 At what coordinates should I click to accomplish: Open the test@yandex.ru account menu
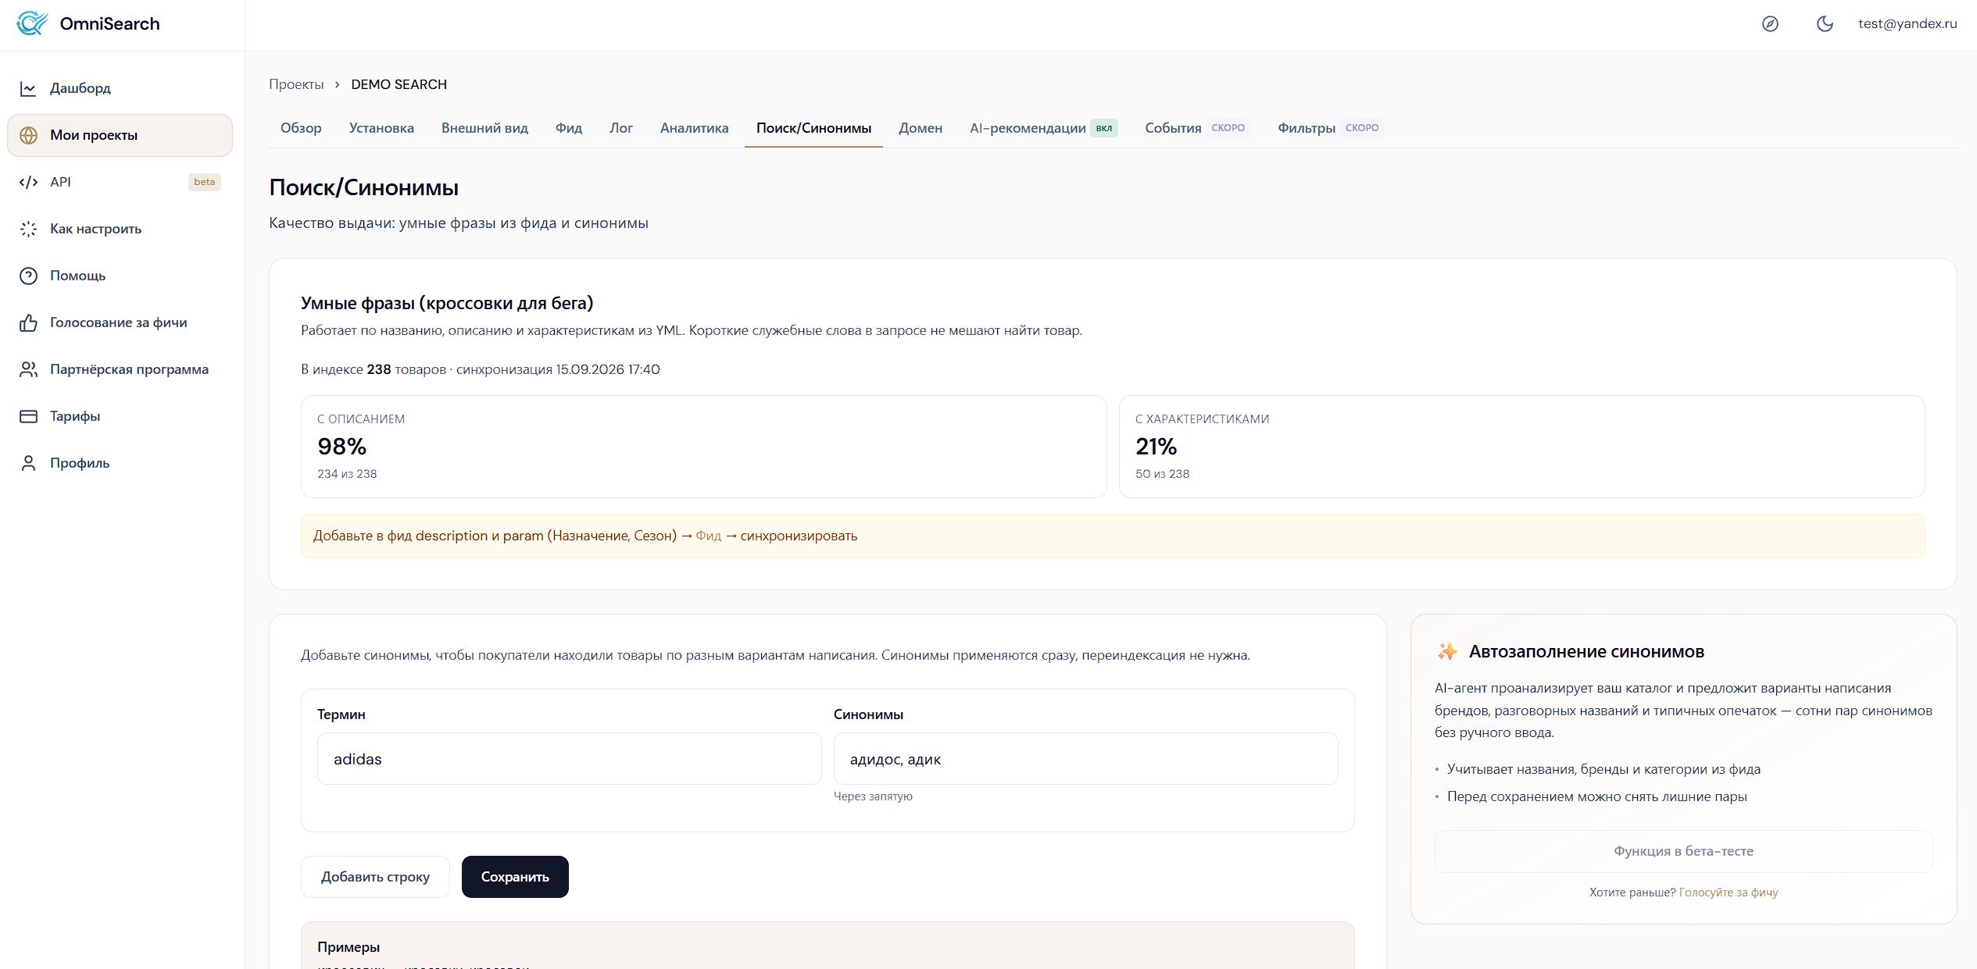(x=1907, y=24)
